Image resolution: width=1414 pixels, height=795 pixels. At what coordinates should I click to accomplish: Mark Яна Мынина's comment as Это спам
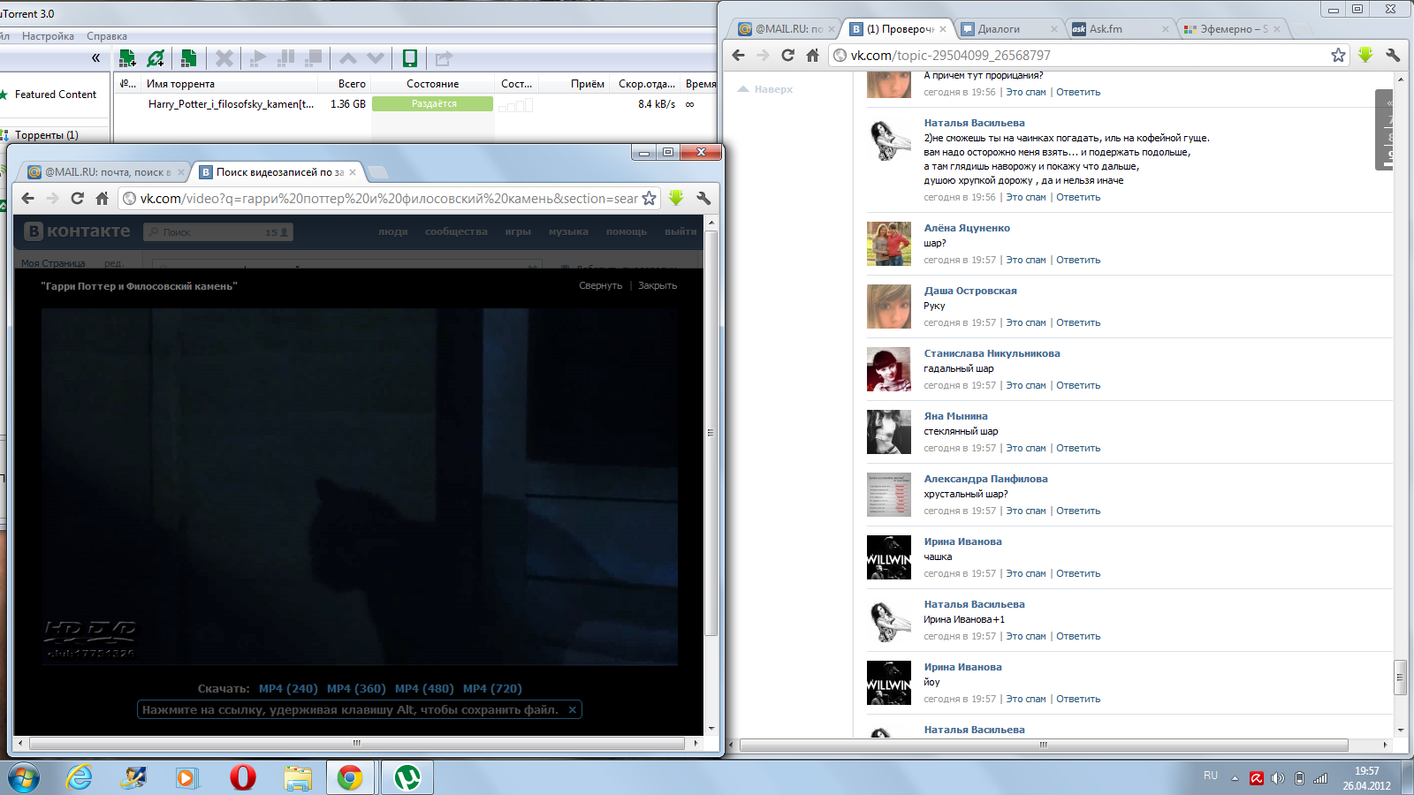tap(1026, 449)
